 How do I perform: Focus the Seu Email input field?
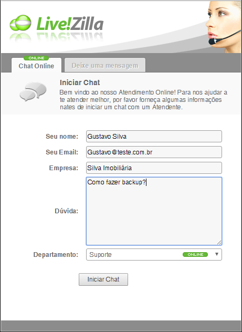154,152
